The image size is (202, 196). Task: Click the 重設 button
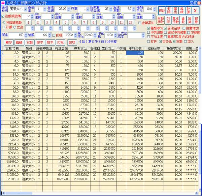tap(183, 20)
